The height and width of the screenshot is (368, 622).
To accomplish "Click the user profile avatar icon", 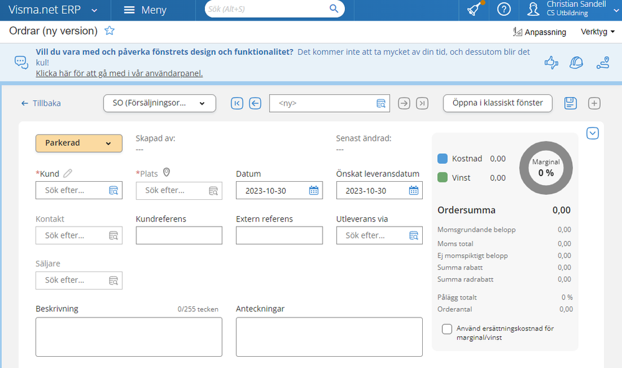I will point(533,9).
